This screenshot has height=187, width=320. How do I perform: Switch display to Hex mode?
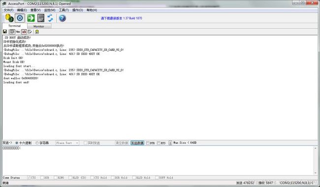coord(18,31)
